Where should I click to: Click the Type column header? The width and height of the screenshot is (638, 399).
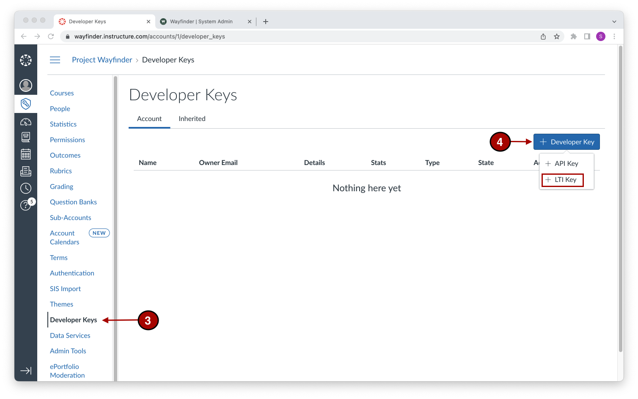(x=432, y=163)
